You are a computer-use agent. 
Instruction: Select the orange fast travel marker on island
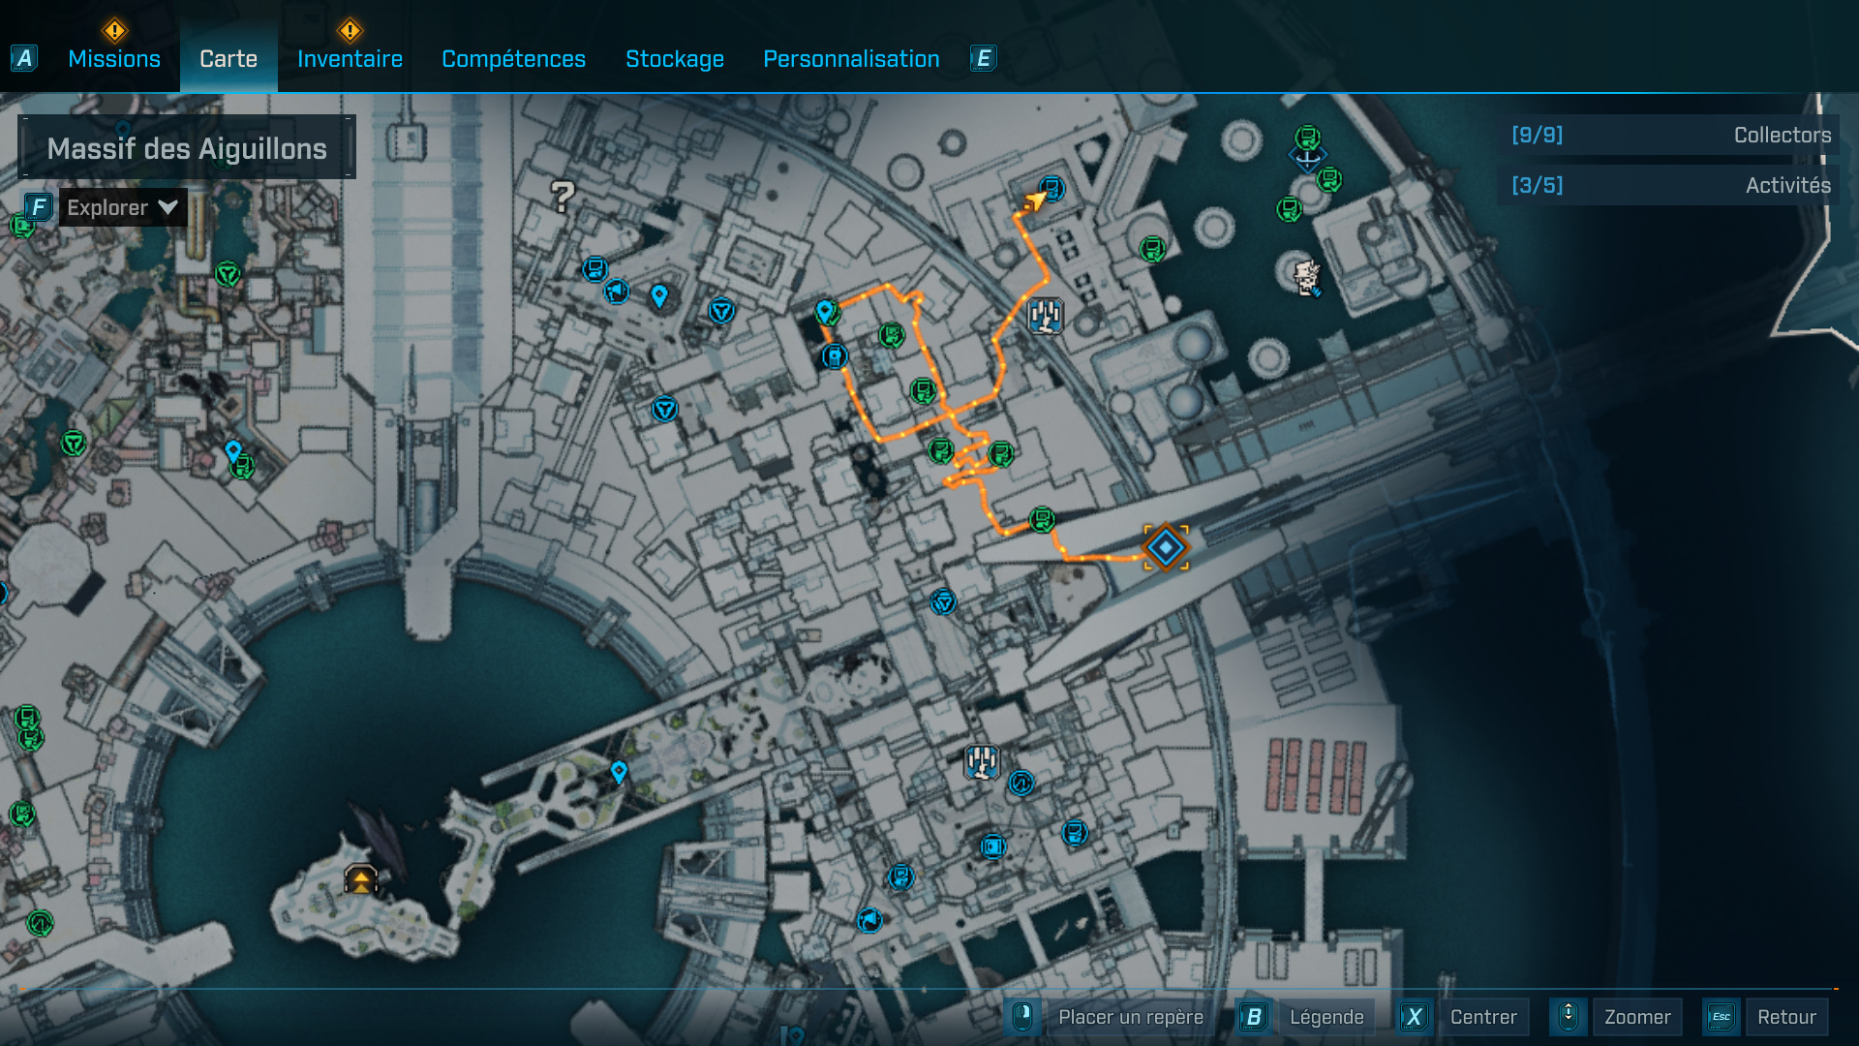[x=360, y=879]
